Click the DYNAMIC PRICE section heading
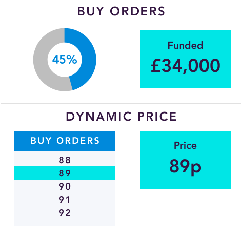 [x=121, y=117]
